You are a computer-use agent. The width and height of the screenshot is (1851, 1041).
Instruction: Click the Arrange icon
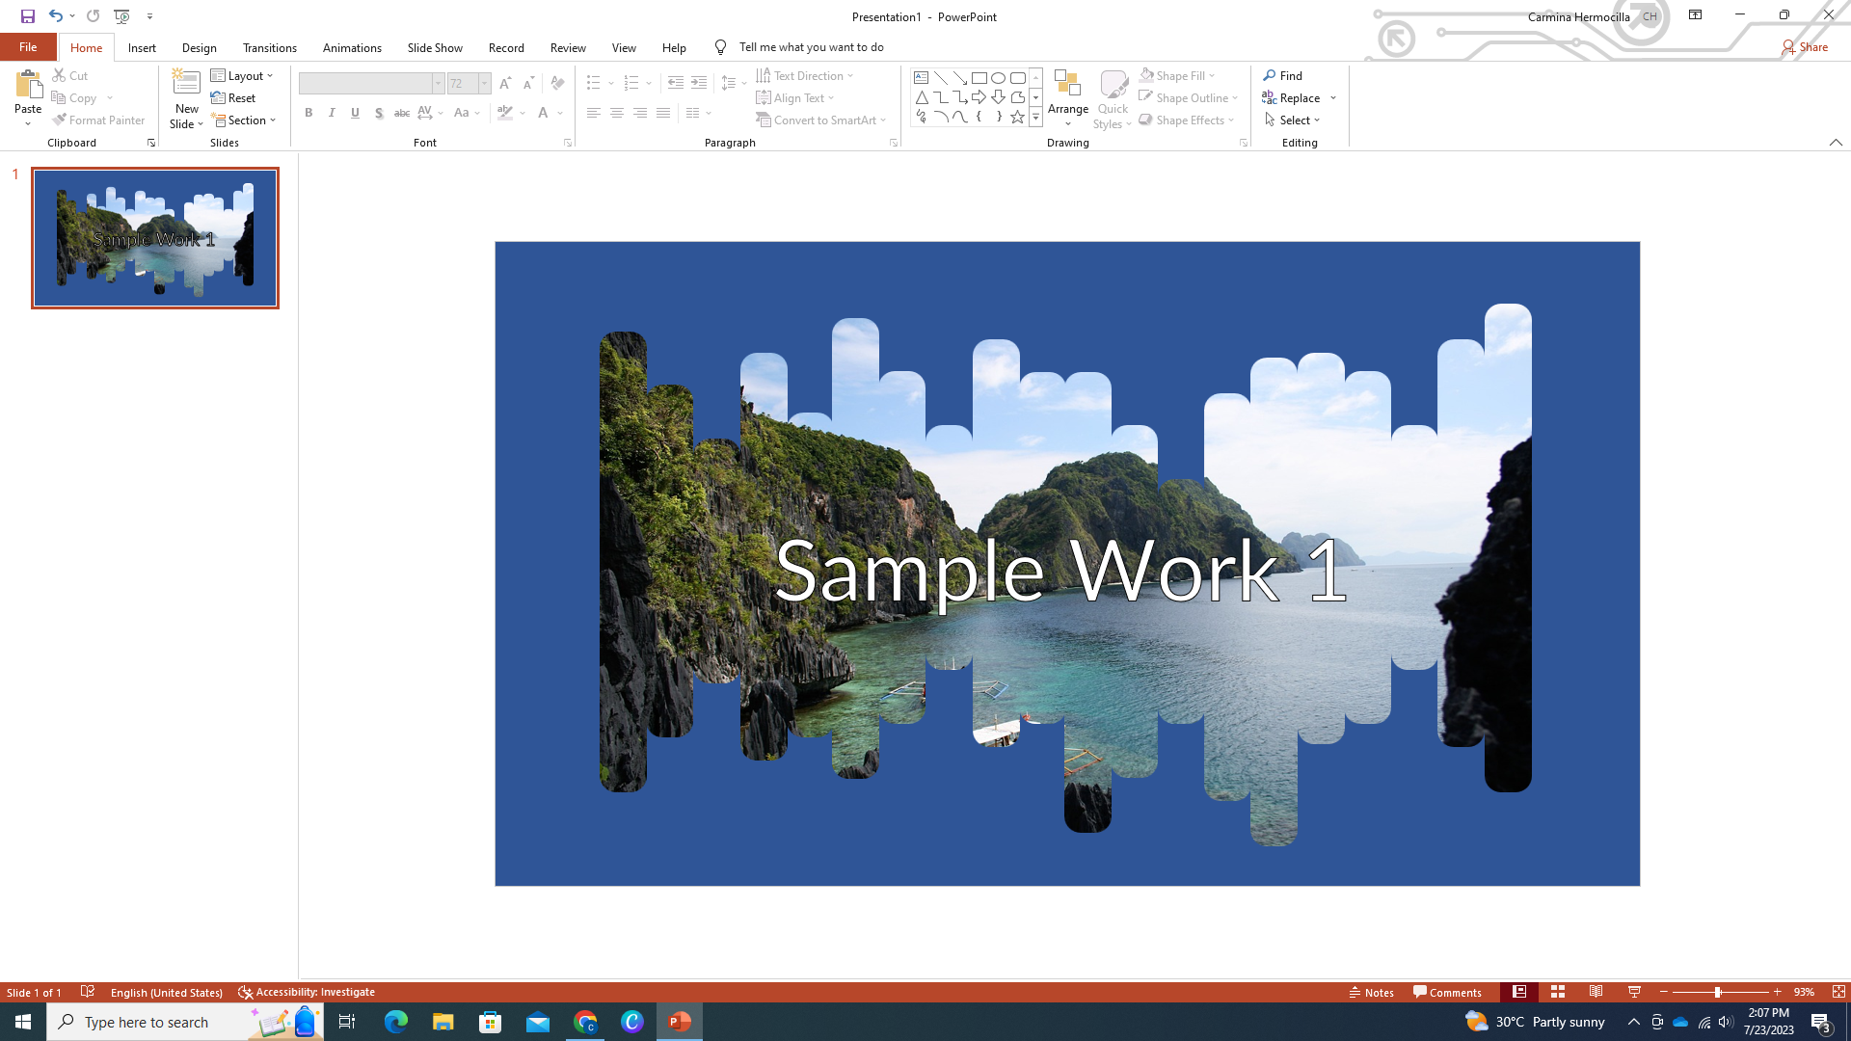point(1068,83)
